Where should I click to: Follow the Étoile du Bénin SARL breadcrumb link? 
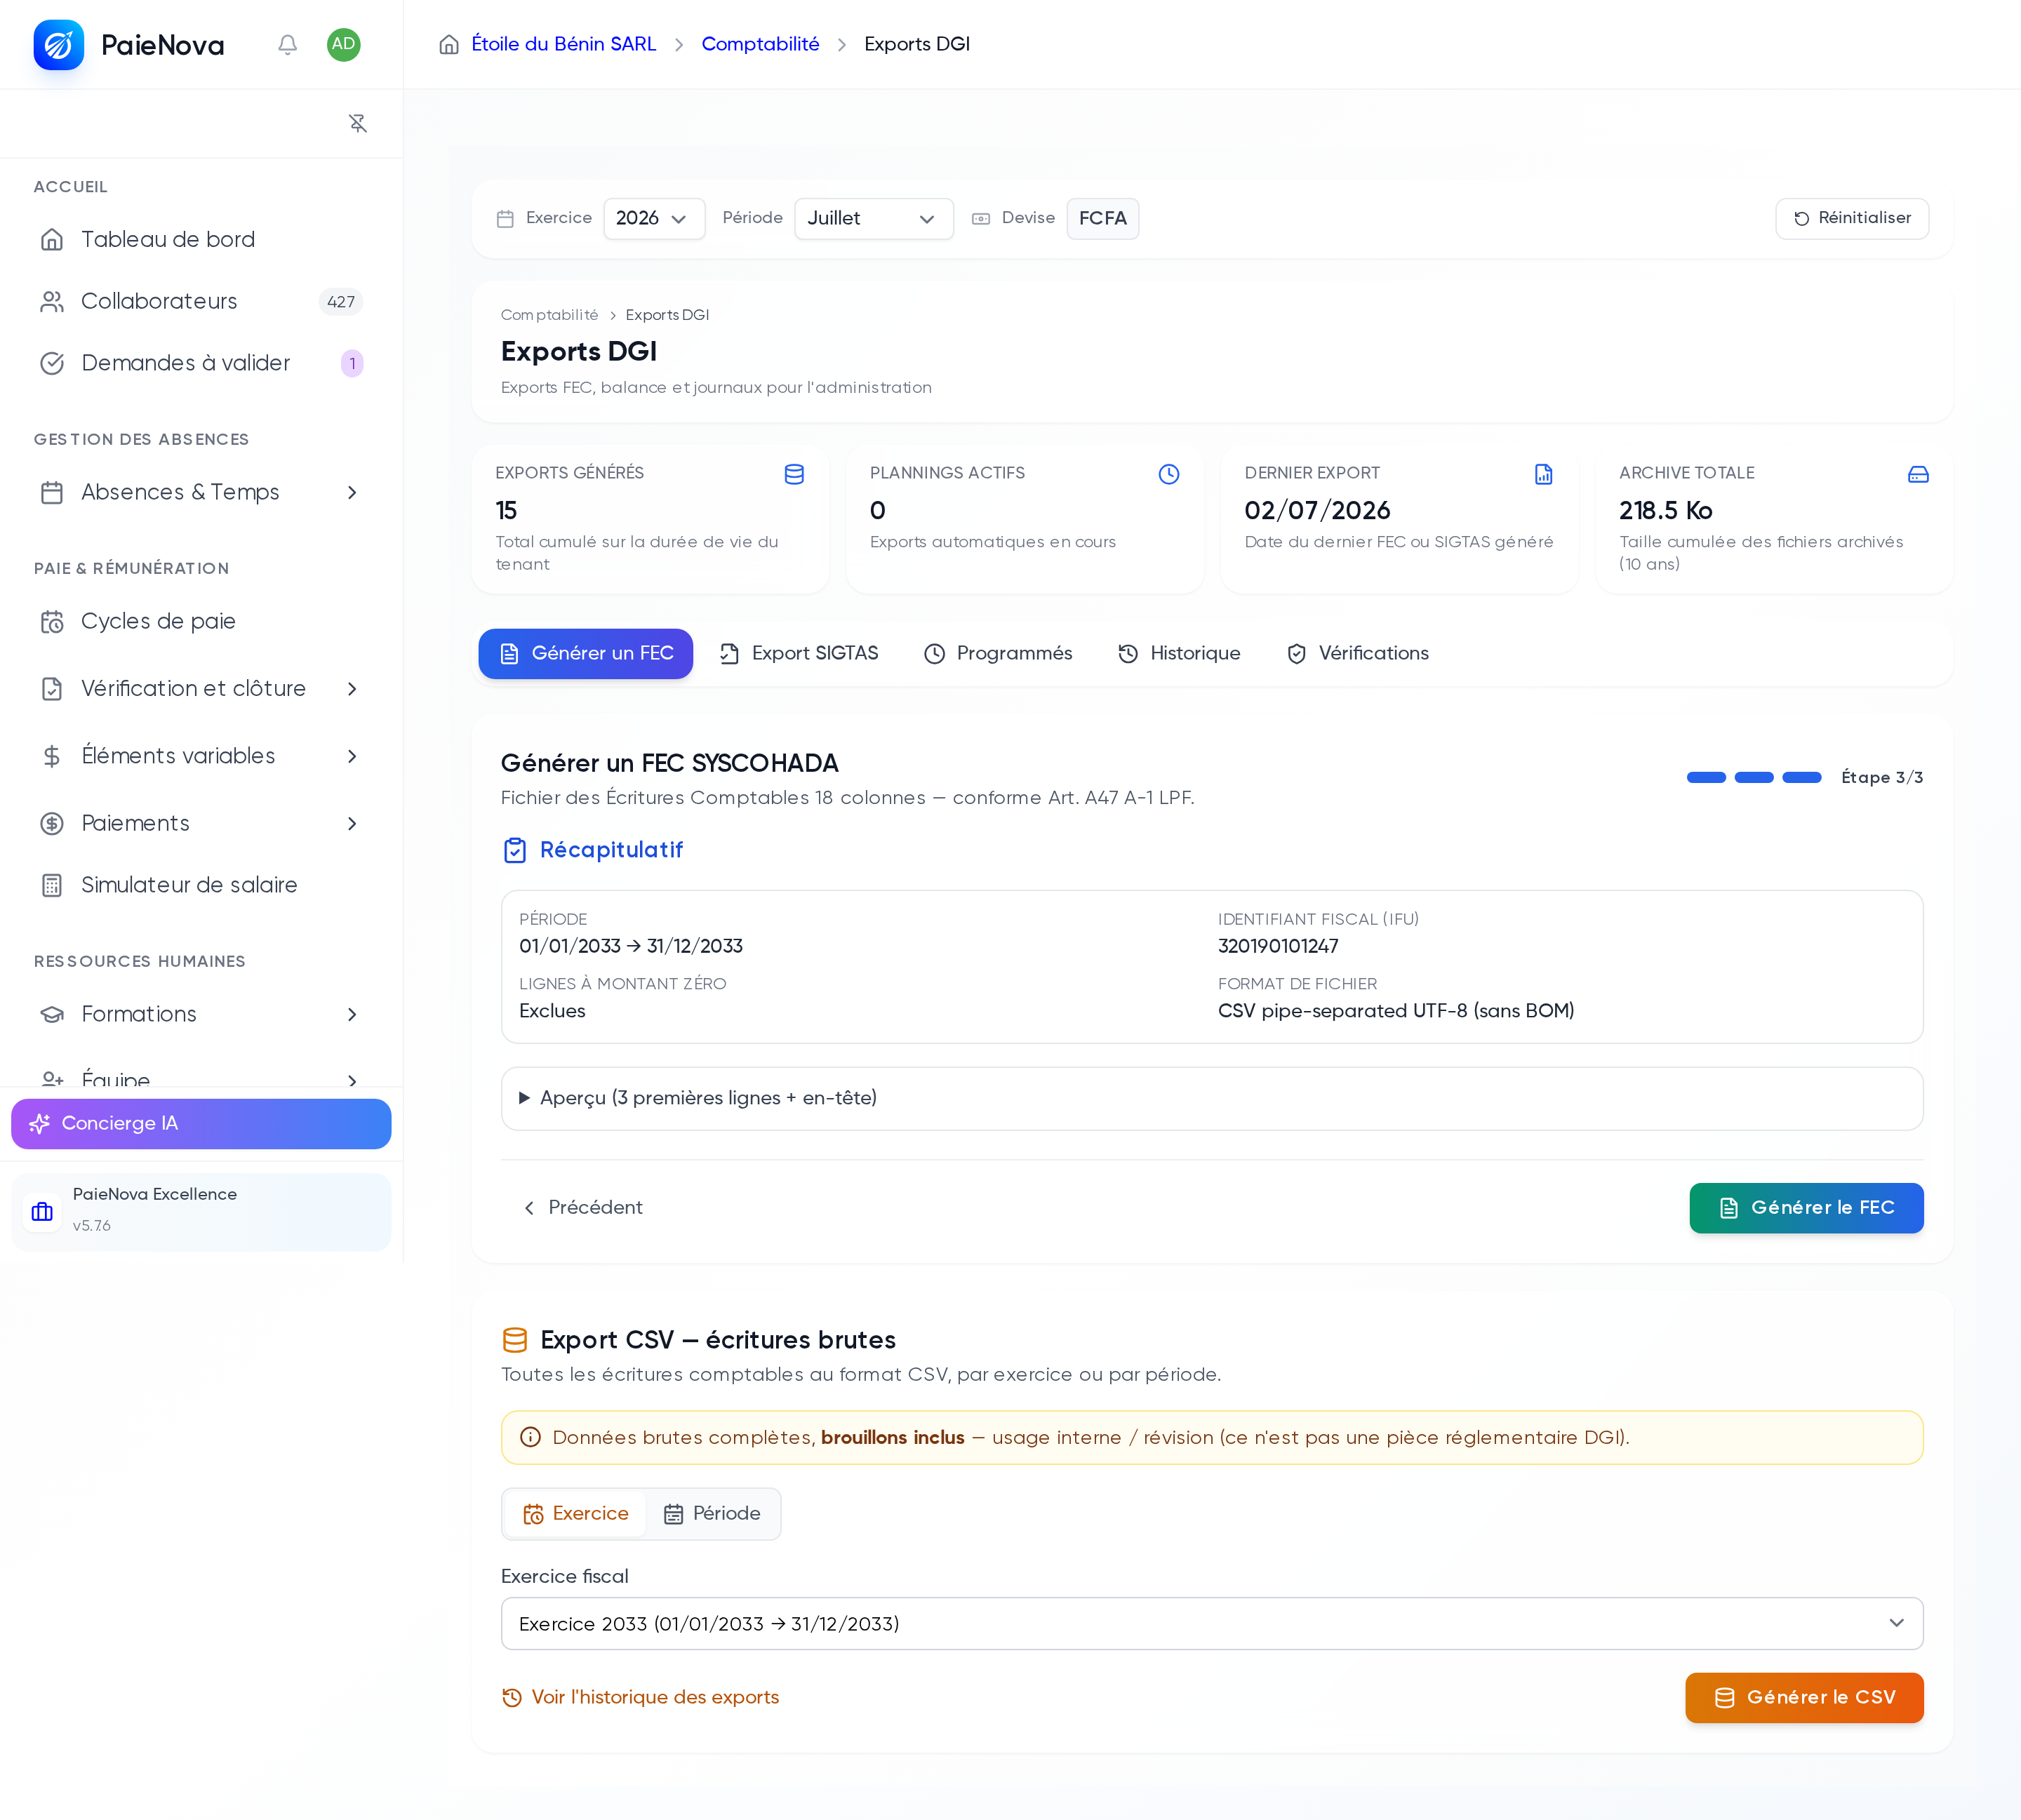pyautogui.click(x=564, y=44)
